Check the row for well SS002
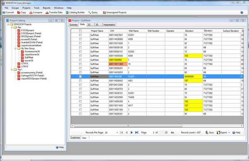This screenshot has height=161, width=249. 81,51
